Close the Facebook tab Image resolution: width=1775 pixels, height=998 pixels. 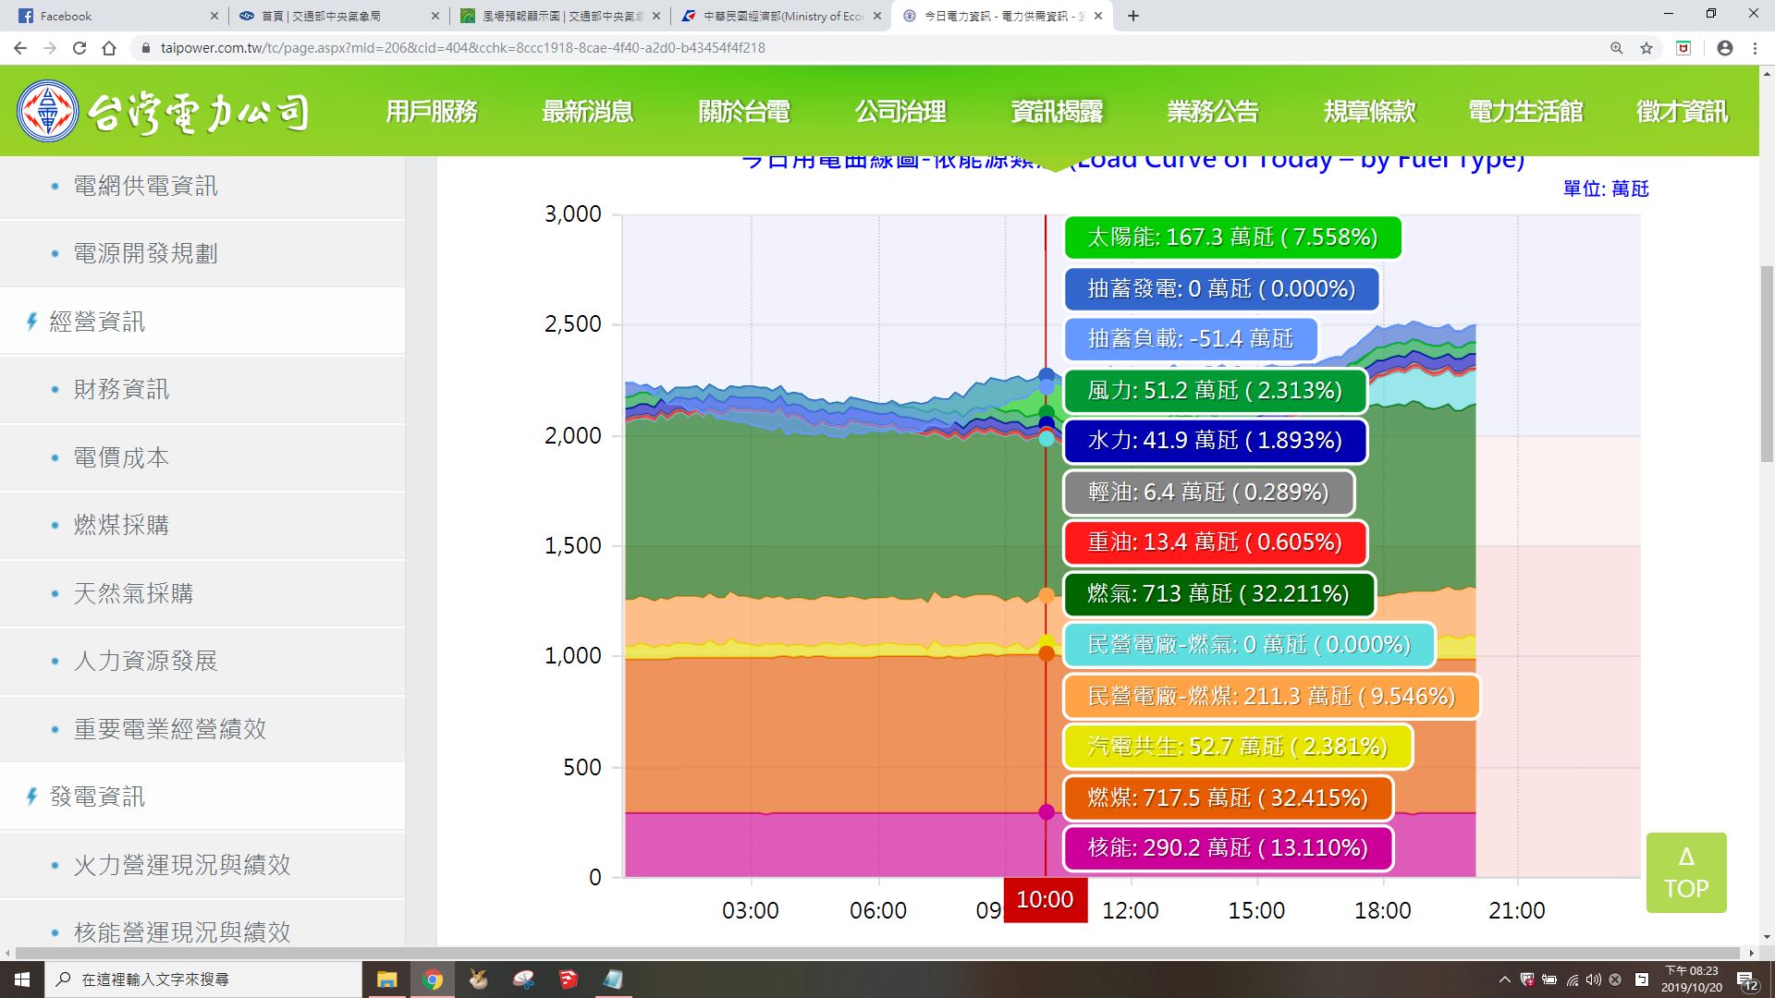tap(214, 16)
